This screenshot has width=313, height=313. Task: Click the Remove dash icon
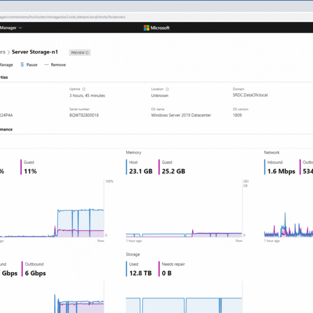coord(47,65)
